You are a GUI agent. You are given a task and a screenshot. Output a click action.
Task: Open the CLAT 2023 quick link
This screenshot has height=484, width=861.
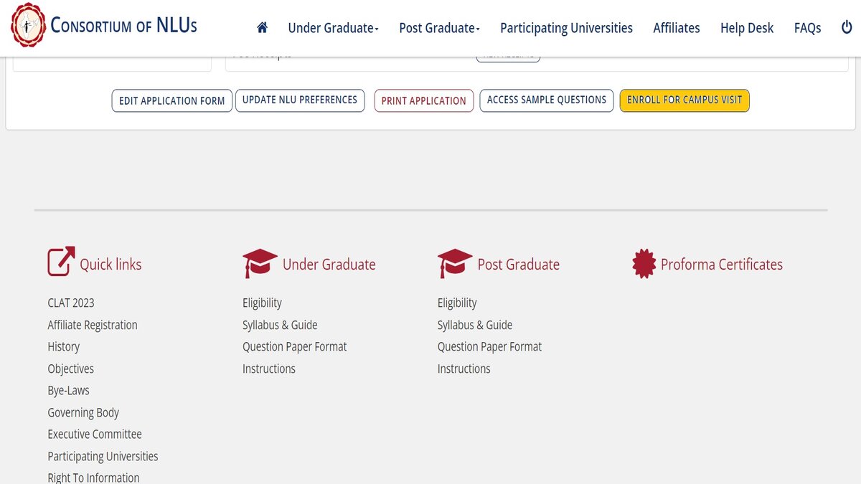point(71,303)
